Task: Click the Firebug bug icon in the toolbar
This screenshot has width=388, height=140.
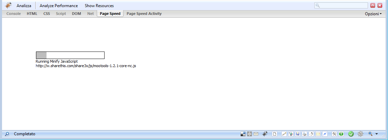Action: click(8, 5)
